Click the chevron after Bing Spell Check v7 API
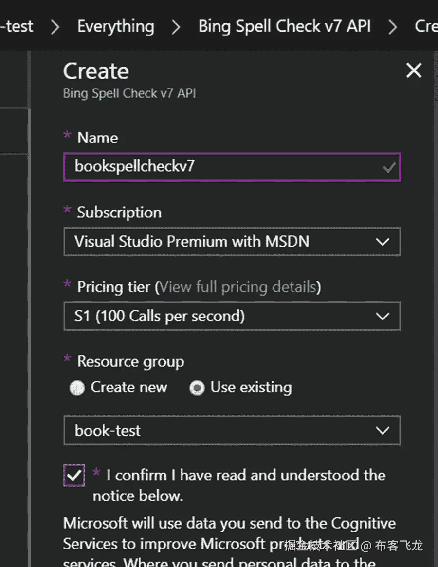Viewport: 438px width, 567px height. coord(392,27)
